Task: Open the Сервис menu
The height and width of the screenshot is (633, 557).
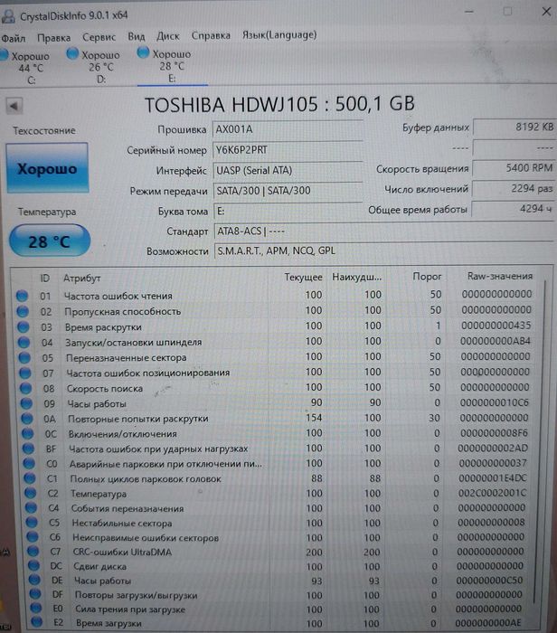Action: coord(99,37)
